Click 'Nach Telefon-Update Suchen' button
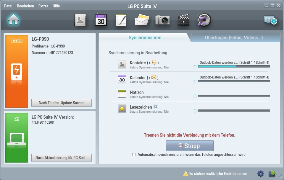This screenshot has width=284, height=180. point(62,103)
